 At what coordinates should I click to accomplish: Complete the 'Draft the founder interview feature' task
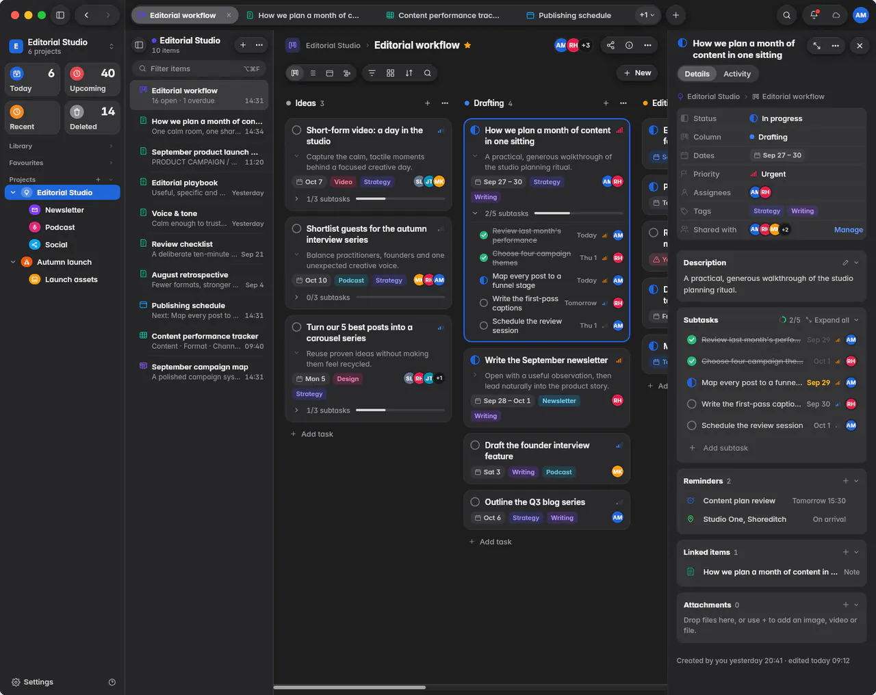pyautogui.click(x=475, y=445)
